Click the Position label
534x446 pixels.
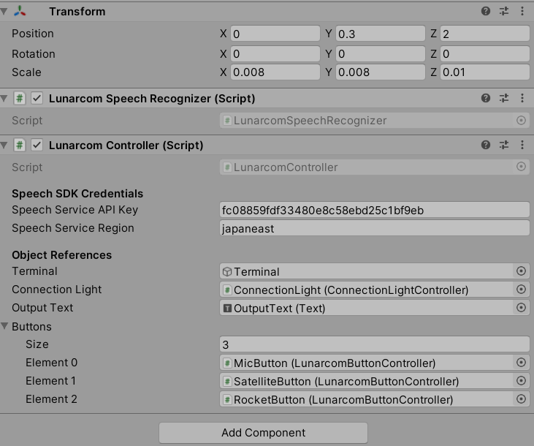pos(33,34)
